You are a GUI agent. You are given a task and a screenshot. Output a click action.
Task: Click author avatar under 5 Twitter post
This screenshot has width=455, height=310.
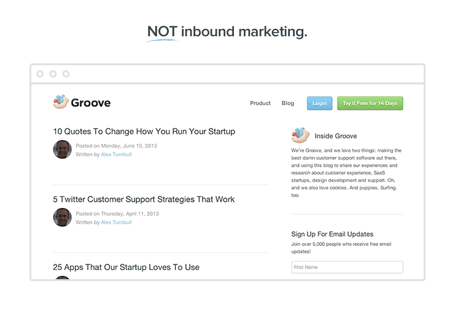click(x=62, y=217)
